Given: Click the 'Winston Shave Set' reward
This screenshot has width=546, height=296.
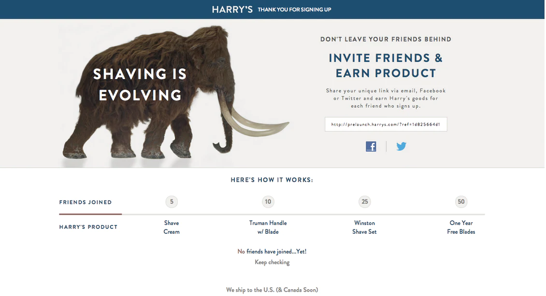Looking at the screenshot, I should tap(364, 227).
